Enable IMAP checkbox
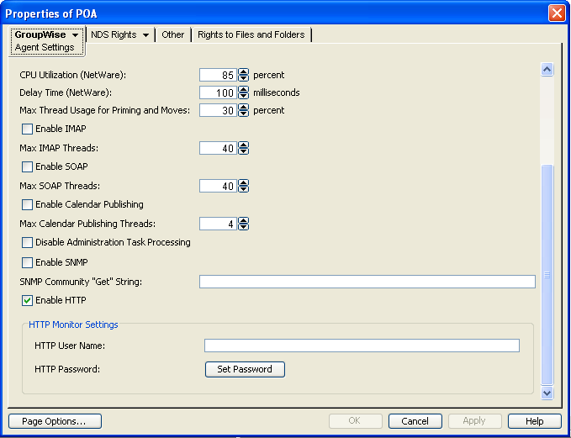Viewport: 571px width, 438px height. [x=27, y=129]
